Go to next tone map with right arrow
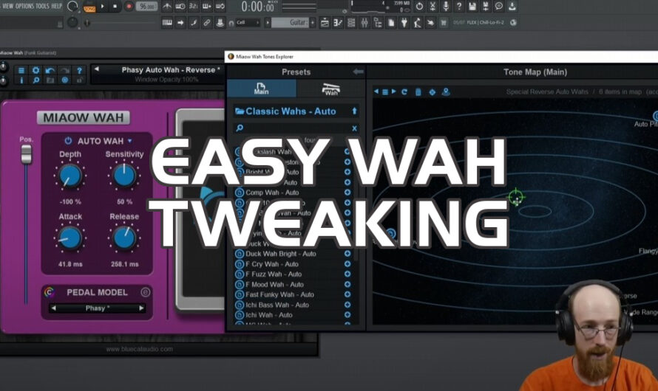 [393, 91]
